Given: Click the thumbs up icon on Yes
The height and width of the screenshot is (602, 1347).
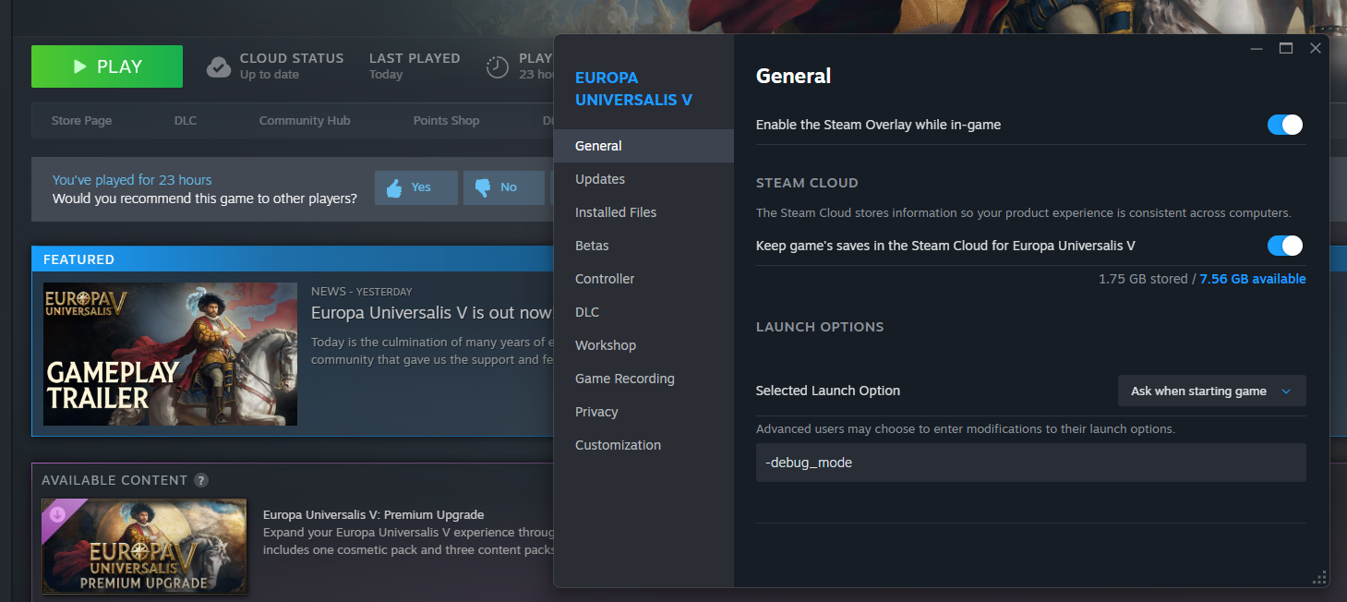Looking at the screenshot, I should click(x=395, y=187).
